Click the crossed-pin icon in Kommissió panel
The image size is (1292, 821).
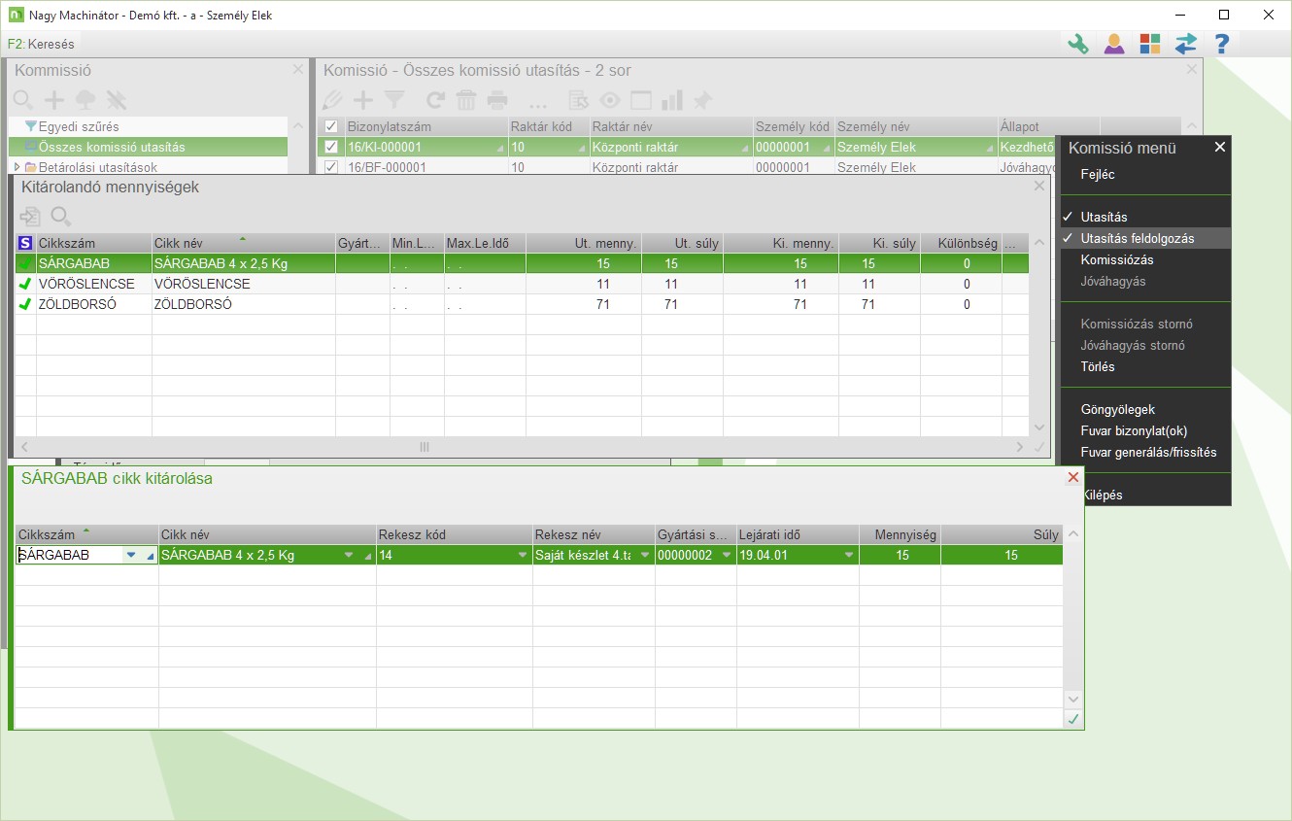pos(117,99)
